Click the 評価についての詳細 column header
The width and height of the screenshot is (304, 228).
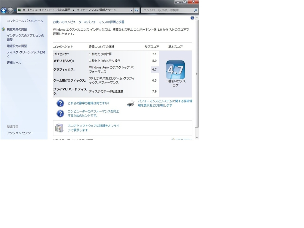(x=102, y=47)
